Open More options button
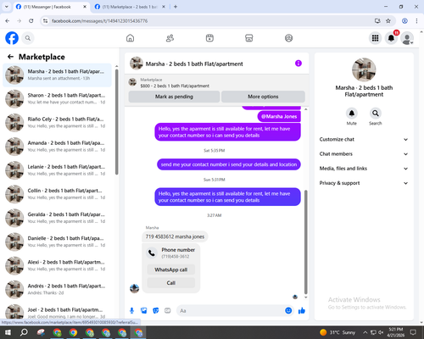 point(263,97)
